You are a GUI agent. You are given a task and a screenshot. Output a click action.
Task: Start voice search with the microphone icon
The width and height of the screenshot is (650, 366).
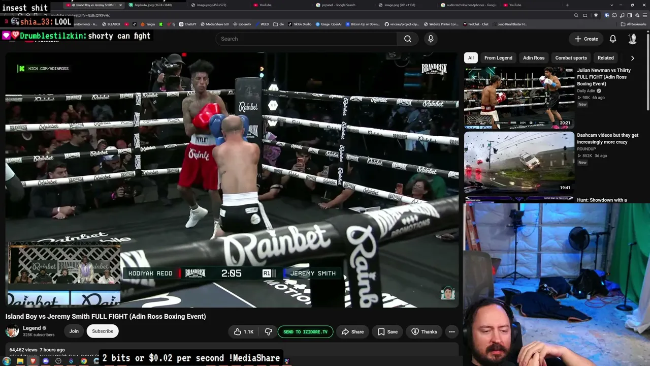point(431,39)
